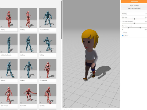Select the zoom camera viewport icon
This screenshot has height=110, width=147.
coord(64,102)
